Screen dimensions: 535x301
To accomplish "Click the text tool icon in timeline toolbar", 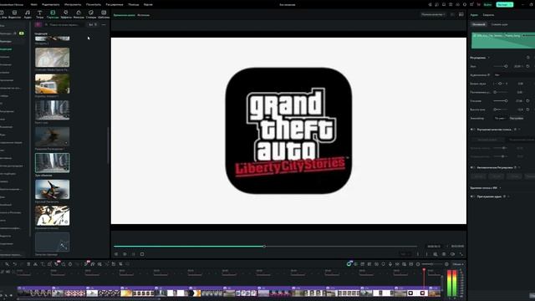I will click(x=43, y=264).
